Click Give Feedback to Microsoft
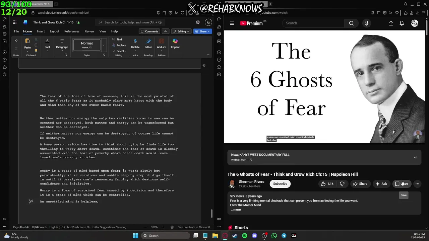The width and height of the screenshot is (429, 241). 194,227
